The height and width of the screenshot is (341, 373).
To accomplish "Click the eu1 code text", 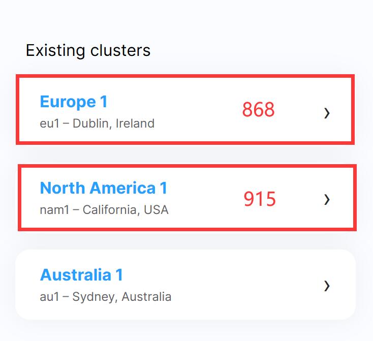I will (49, 123).
